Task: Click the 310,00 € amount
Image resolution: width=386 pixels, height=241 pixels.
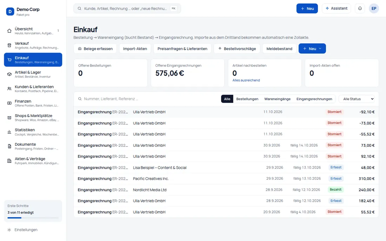Action: (367, 179)
